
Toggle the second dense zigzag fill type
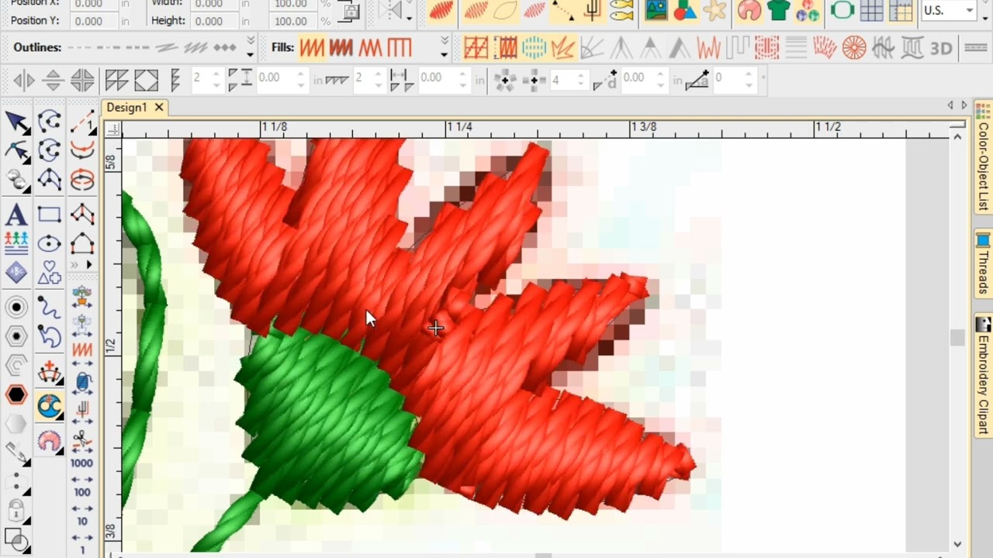(x=341, y=48)
